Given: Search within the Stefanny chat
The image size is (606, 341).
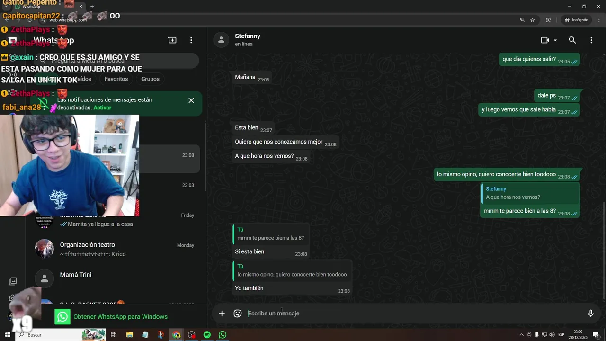Looking at the screenshot, I should point(572,40).
